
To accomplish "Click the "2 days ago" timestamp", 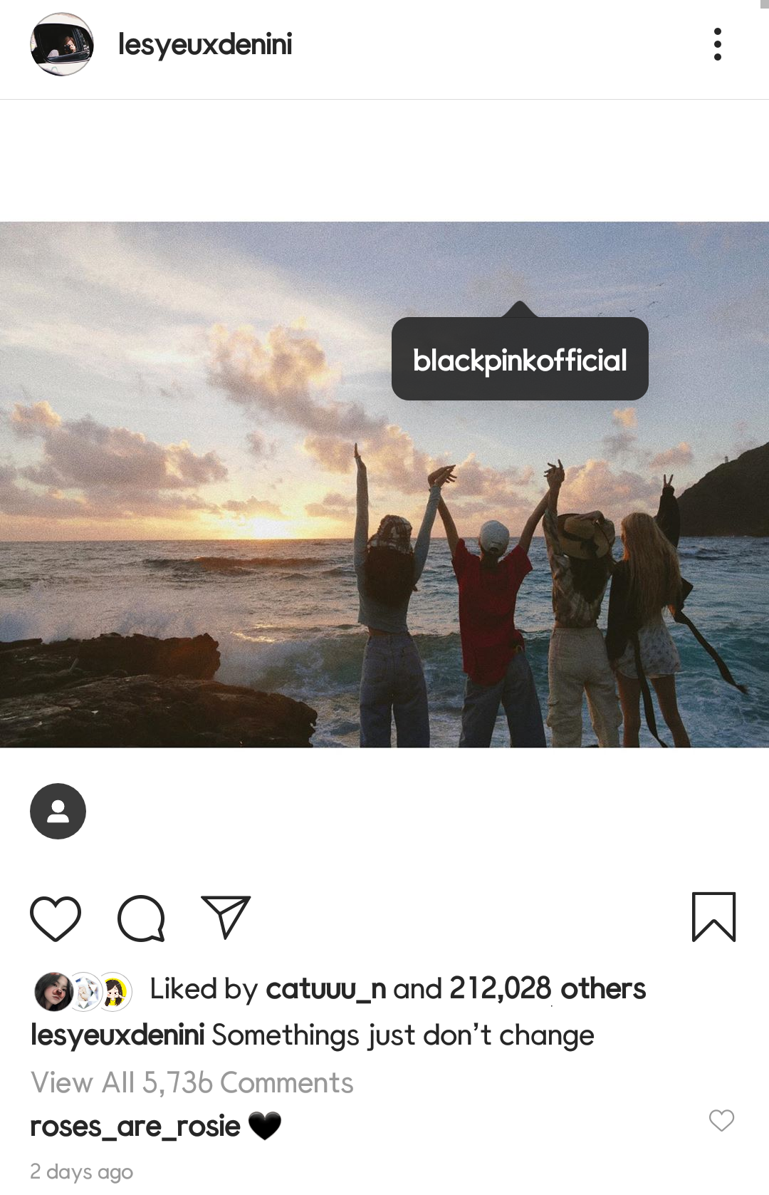I will [x=82, y=1171].
